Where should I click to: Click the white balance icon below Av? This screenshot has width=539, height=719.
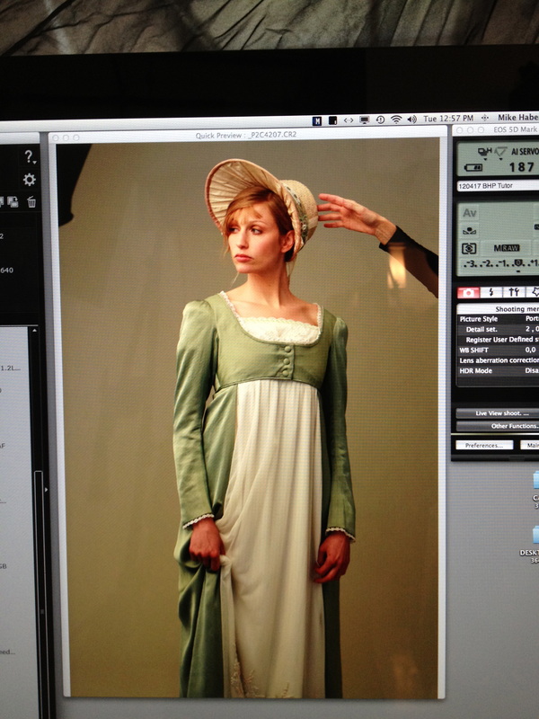coord(469,231)
